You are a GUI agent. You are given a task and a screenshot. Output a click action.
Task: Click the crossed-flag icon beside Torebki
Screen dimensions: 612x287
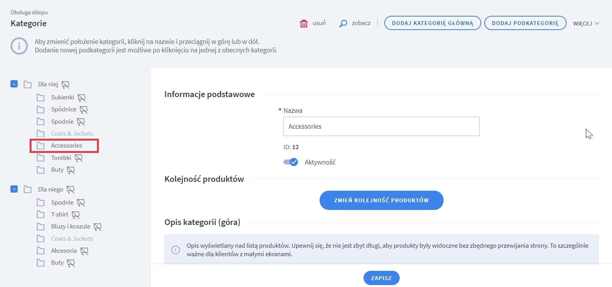(x=79, y=158)
